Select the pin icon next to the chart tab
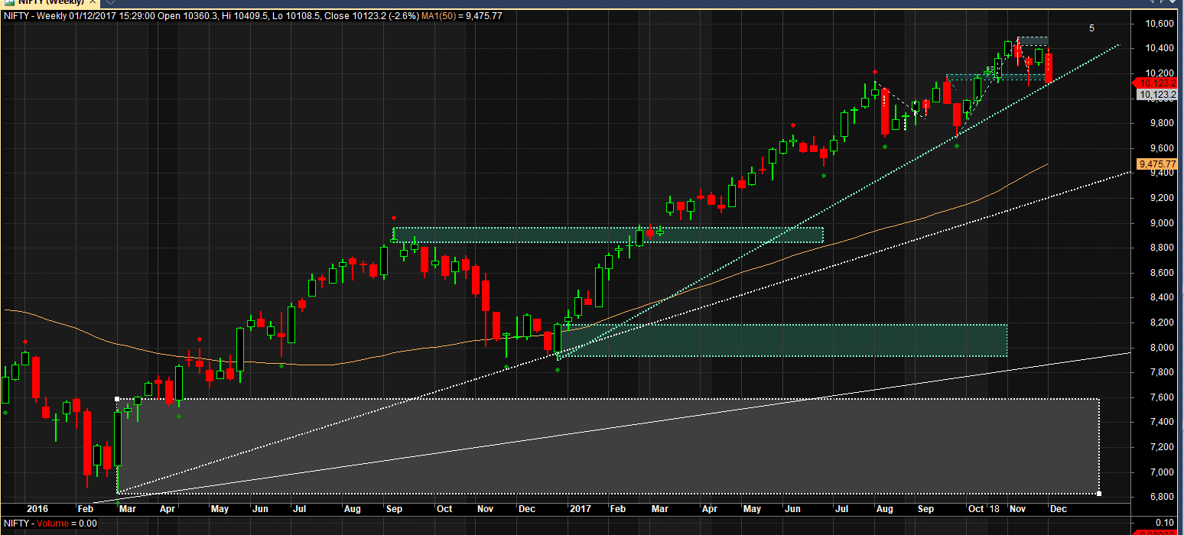The width and height of the screenshot is (1184, 535). coord(110,2)
